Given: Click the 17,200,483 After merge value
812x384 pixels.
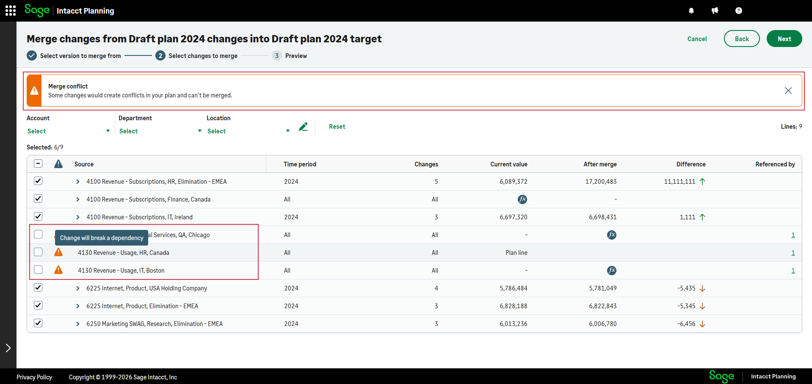Looking at the screenshot, I should point(601,182).
